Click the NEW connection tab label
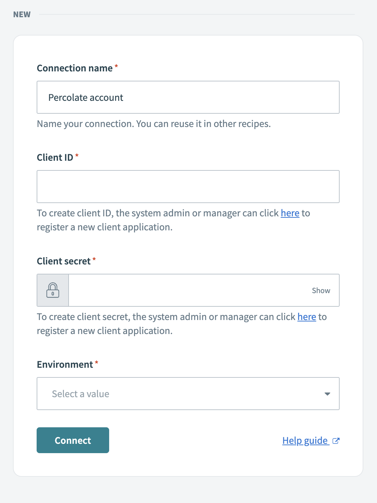 tap(22, 14)
